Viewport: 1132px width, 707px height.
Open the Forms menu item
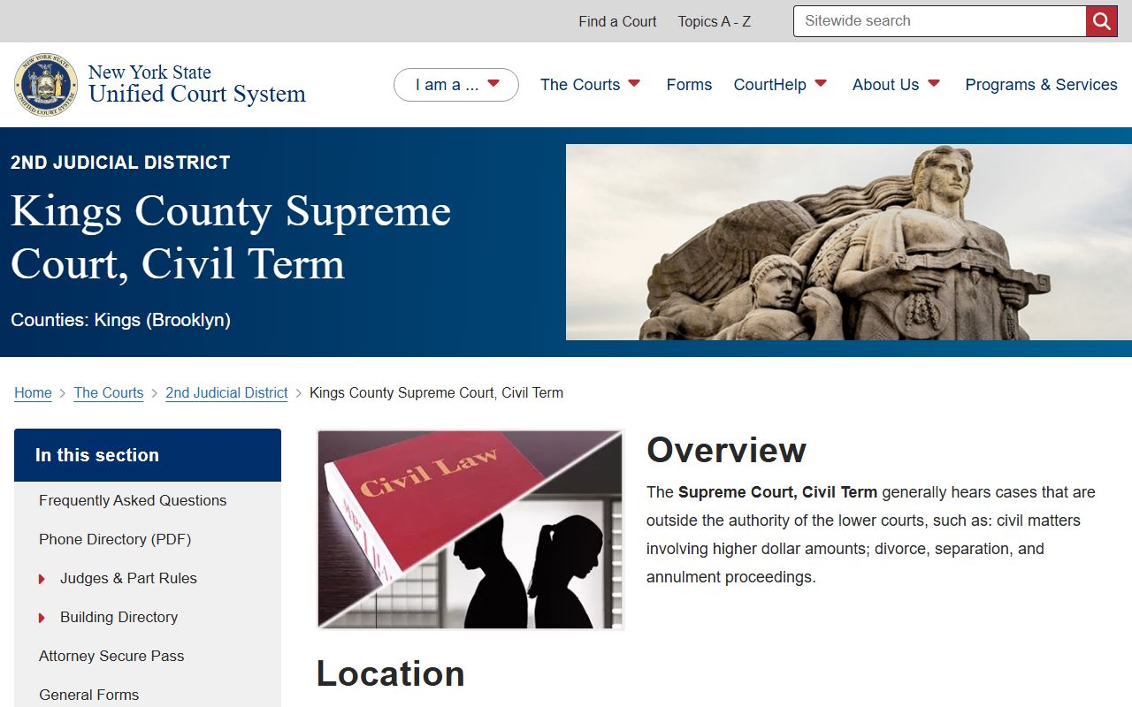pyautogui.click(x=689, y=85)
